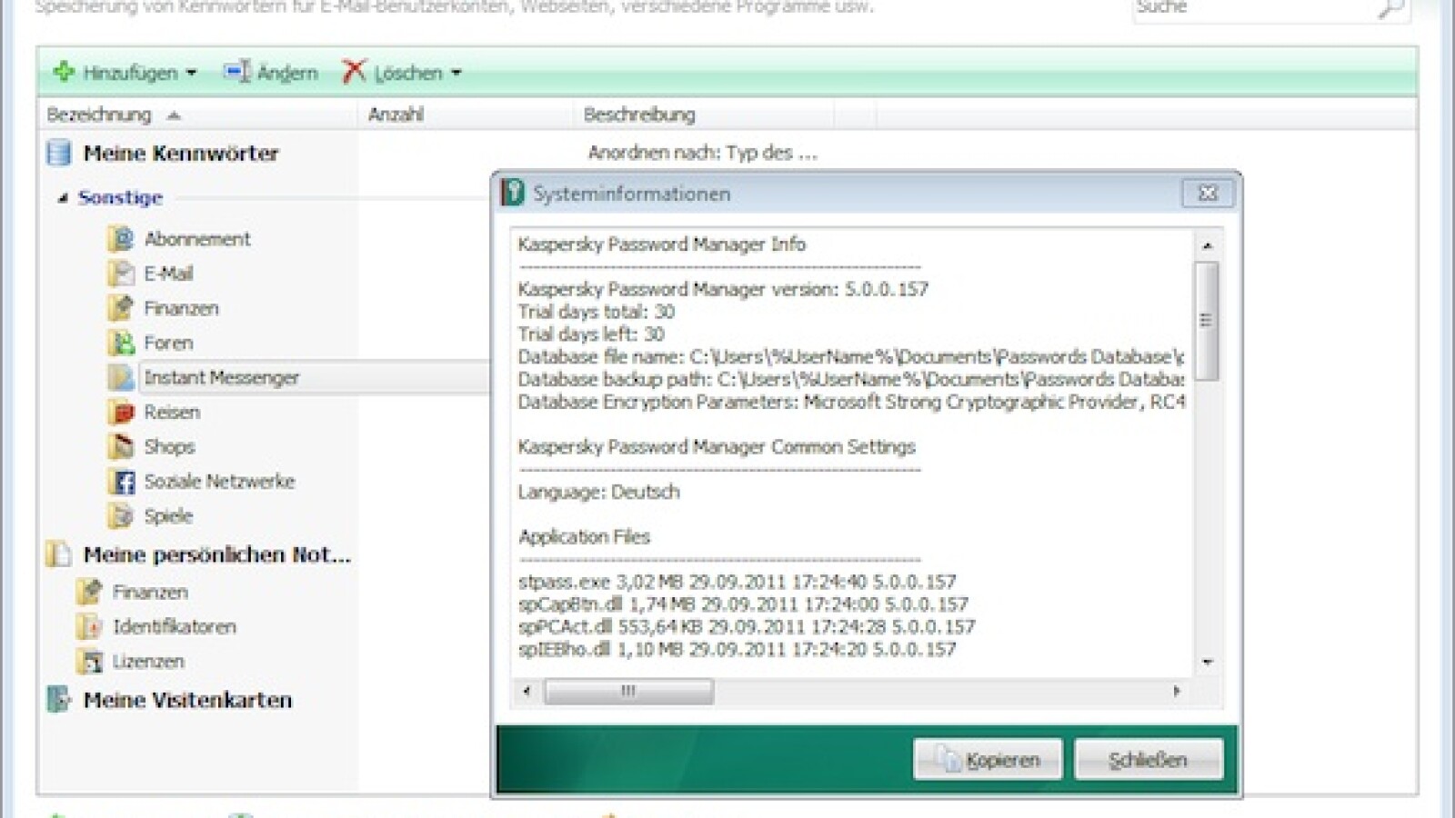Collapse the Sonstige group triangle

[62, 198]
